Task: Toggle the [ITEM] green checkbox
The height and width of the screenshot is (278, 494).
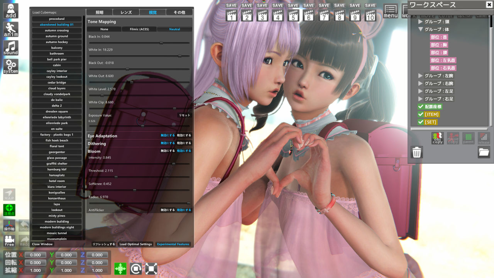Action: click(x=421, y=114)
